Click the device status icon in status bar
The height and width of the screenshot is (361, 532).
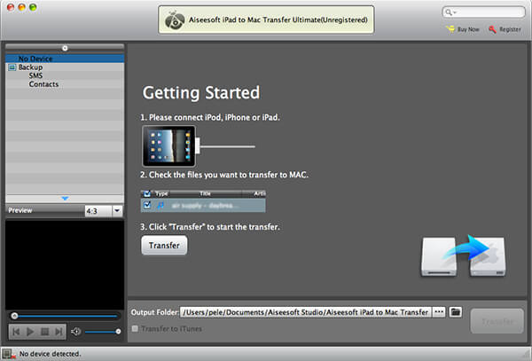8,354
